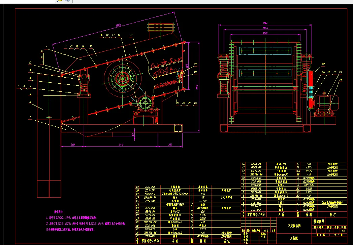
Task: Pick the 1054 width dimension text
Action: [265, 28]
